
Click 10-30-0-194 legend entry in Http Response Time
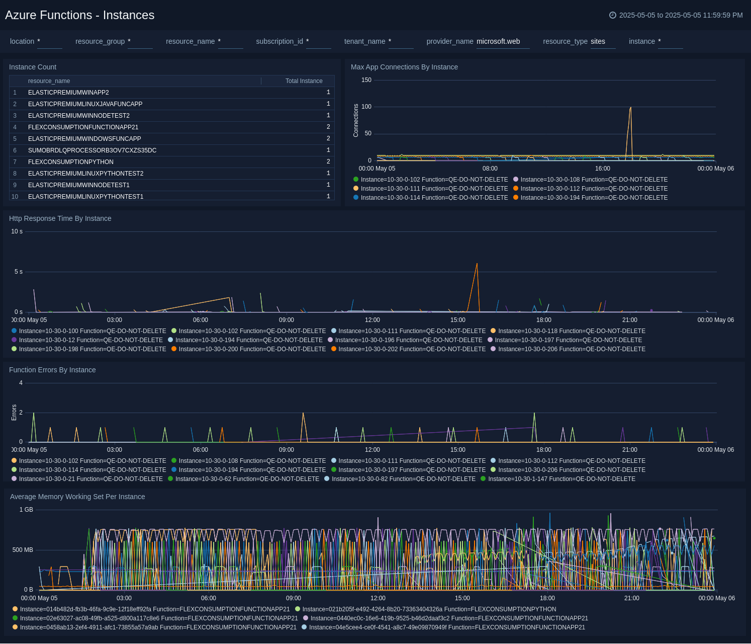245,340
